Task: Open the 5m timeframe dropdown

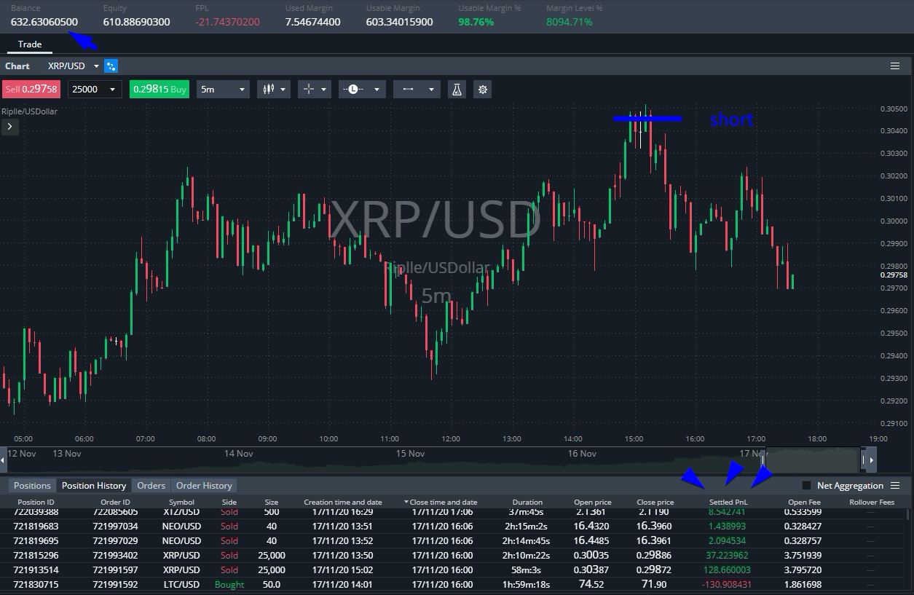Action: tap(223, 90)
